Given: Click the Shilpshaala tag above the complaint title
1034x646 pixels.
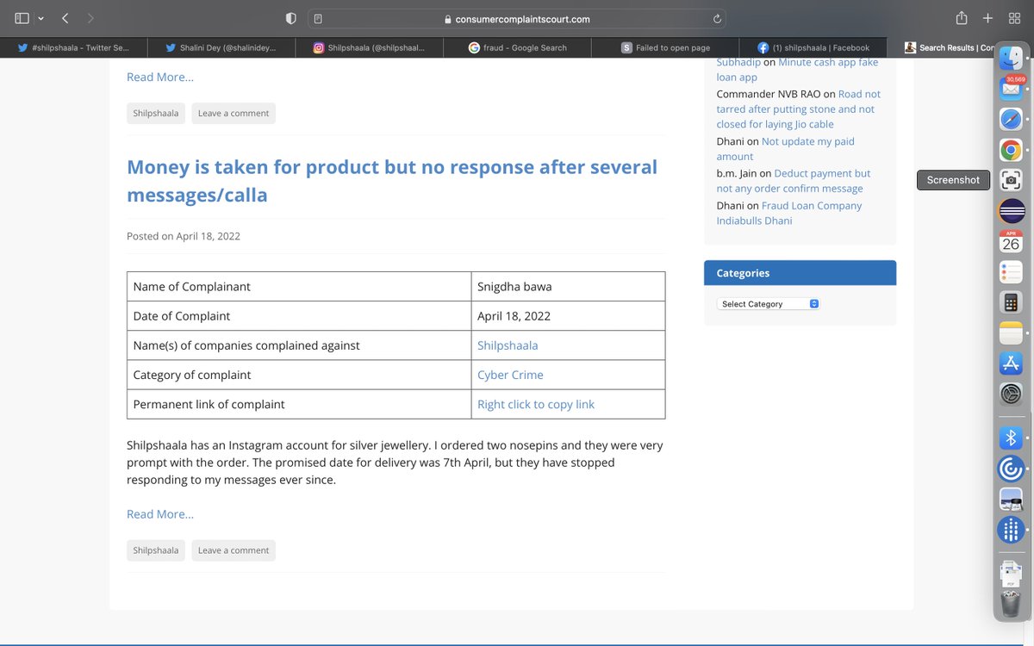Looking at the screenshot, I should 156,114.
